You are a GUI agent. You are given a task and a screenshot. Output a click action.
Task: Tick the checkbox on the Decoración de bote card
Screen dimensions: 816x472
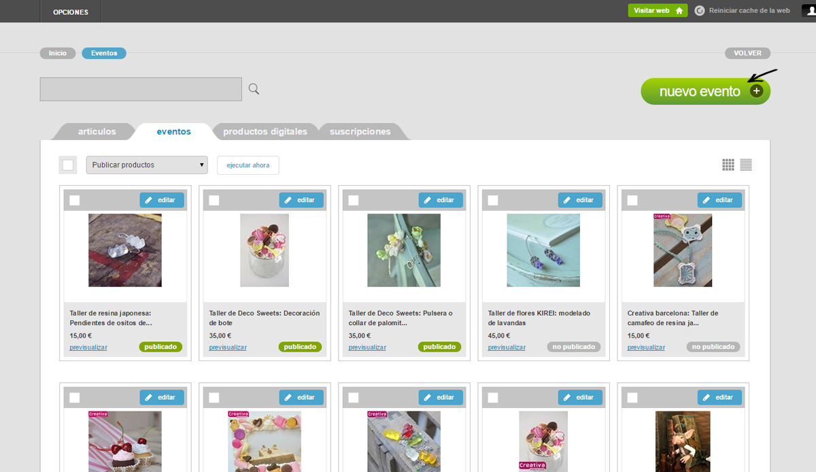214,200
